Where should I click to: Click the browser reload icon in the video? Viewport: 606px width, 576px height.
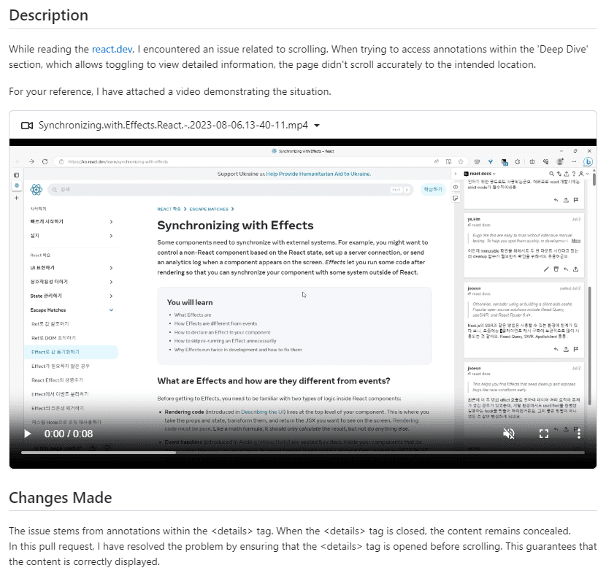[x=45, y=161]
